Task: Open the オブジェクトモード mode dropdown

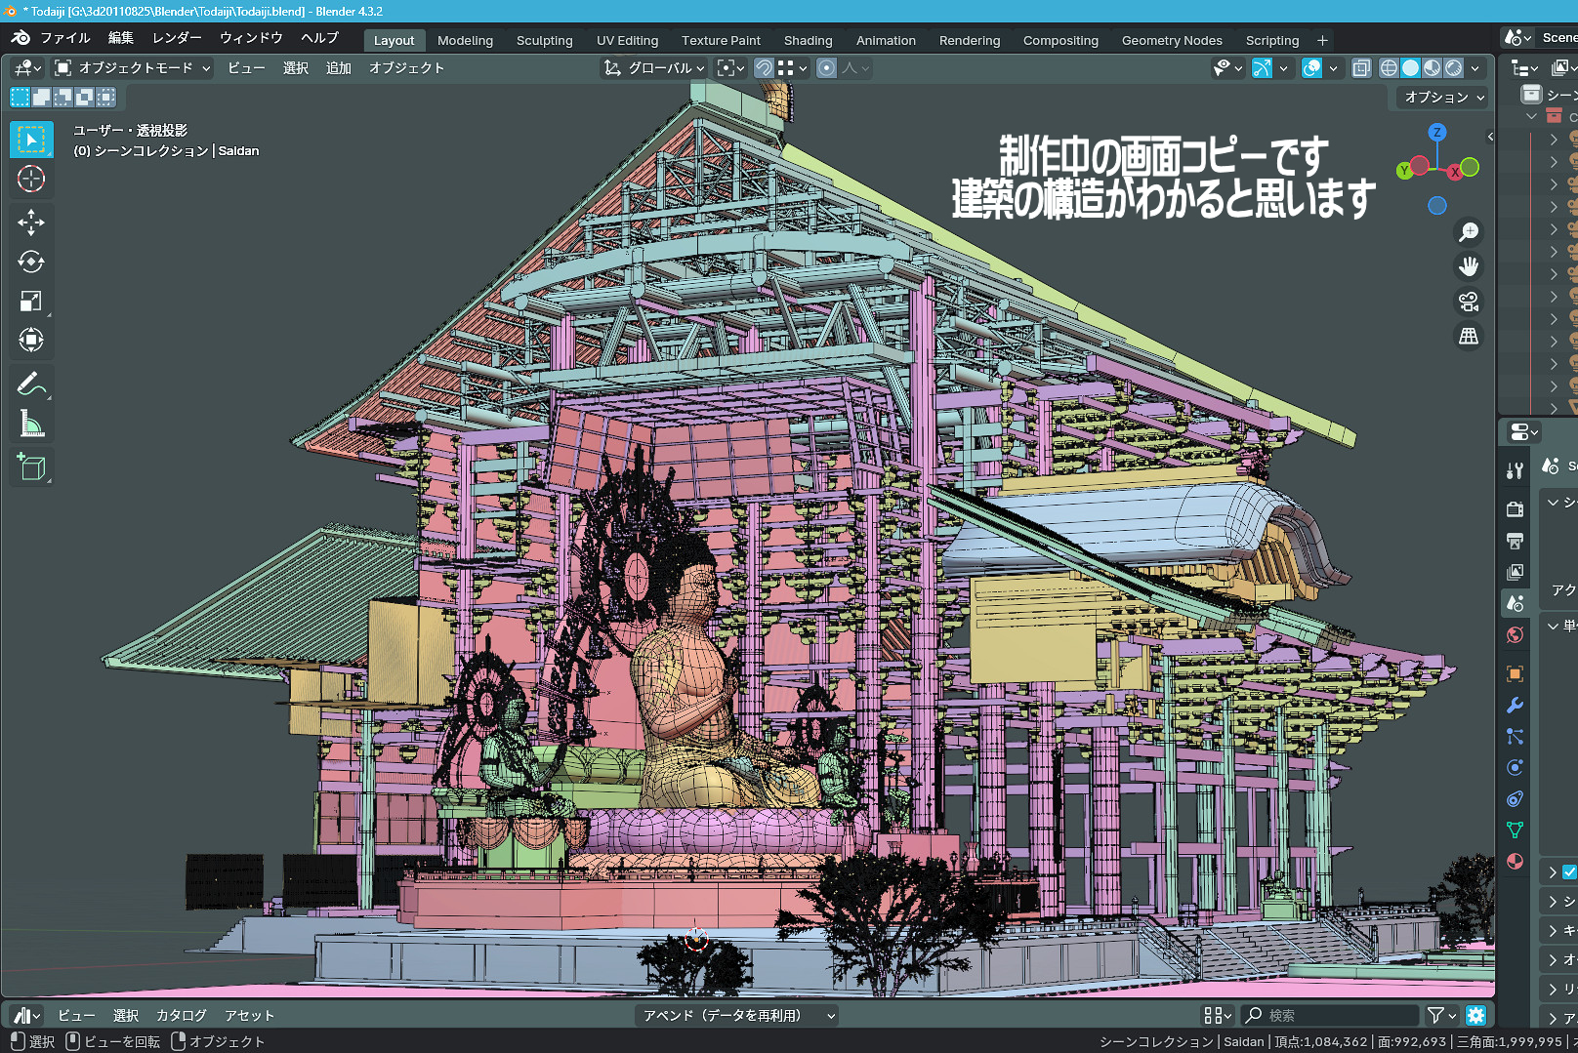Action: [x=133, y=68]
